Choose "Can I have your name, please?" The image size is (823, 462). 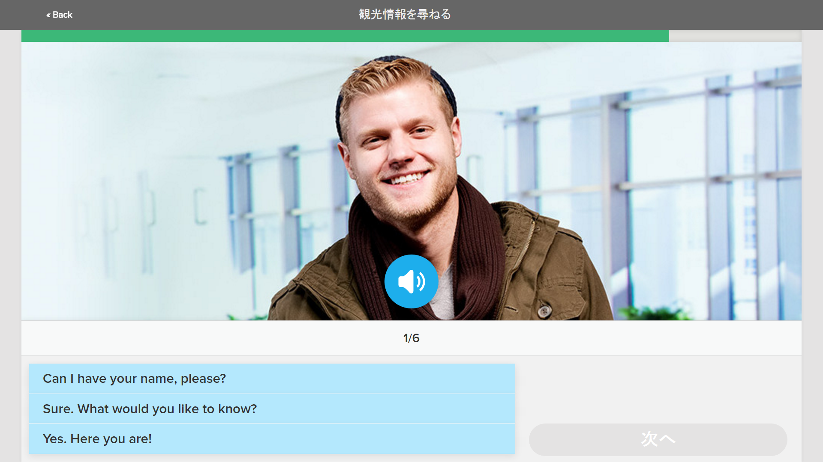[x=272, y=379]
